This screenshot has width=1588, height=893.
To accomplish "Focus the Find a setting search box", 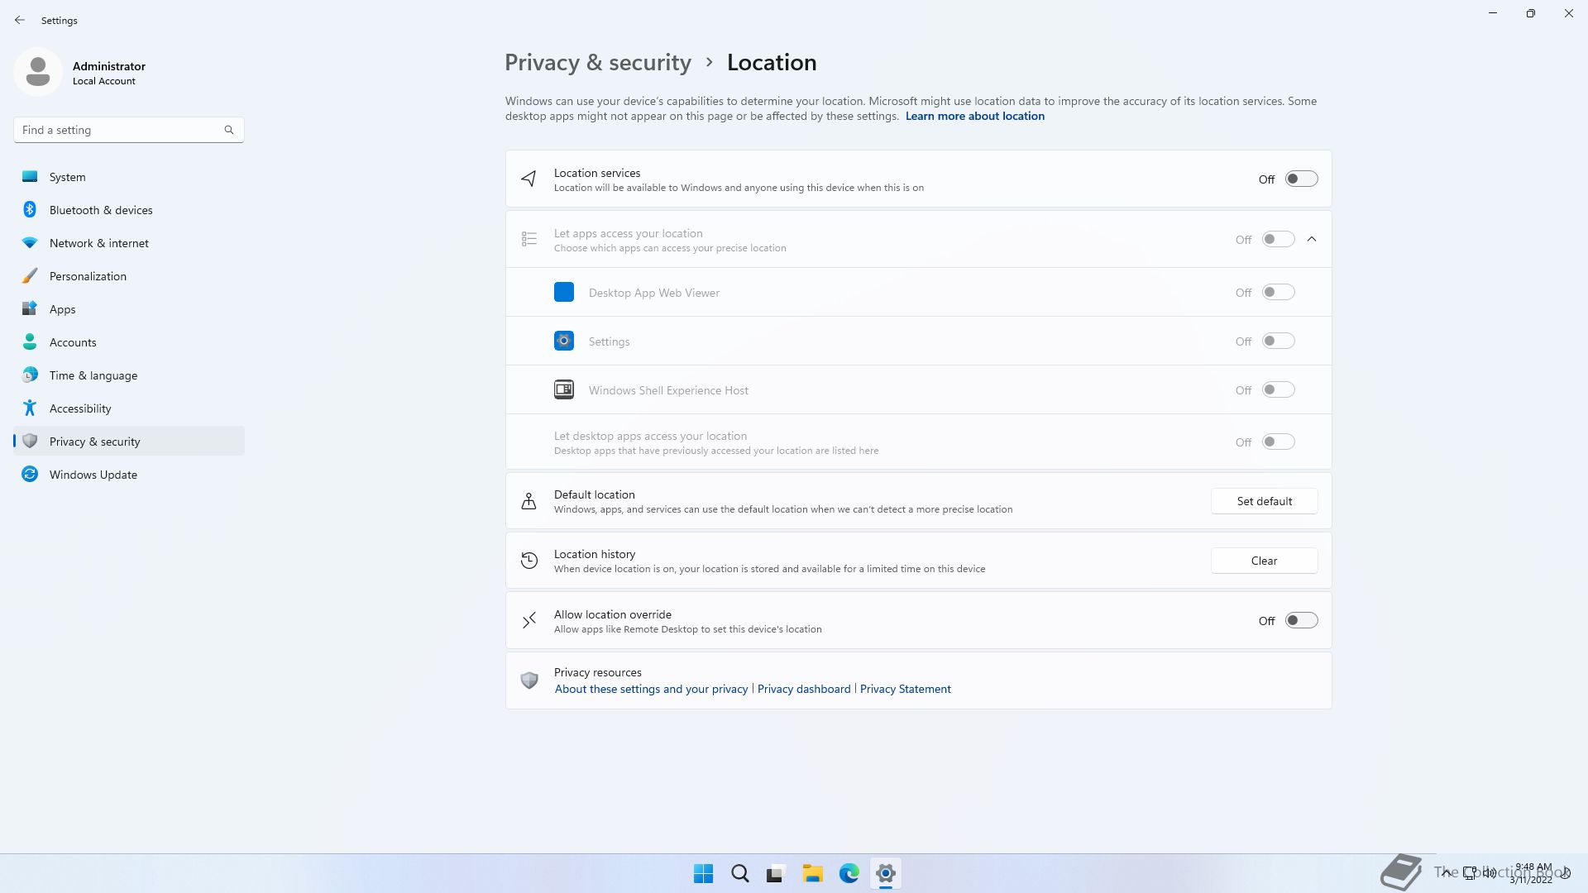I will tap(128, 130).
